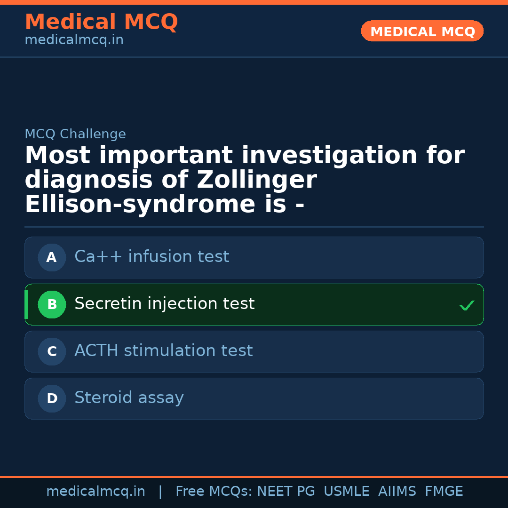Image resolution: width=508 pixels, height=508 pixels.
Task: Open the medicalmcq.in link below the header title
Action: (x=74, y=40)
